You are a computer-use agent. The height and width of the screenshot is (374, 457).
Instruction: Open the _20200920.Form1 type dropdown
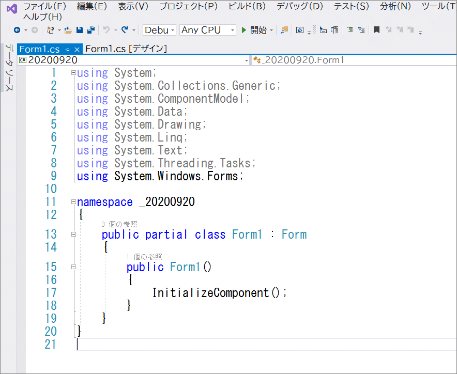(x=354, y=60)
